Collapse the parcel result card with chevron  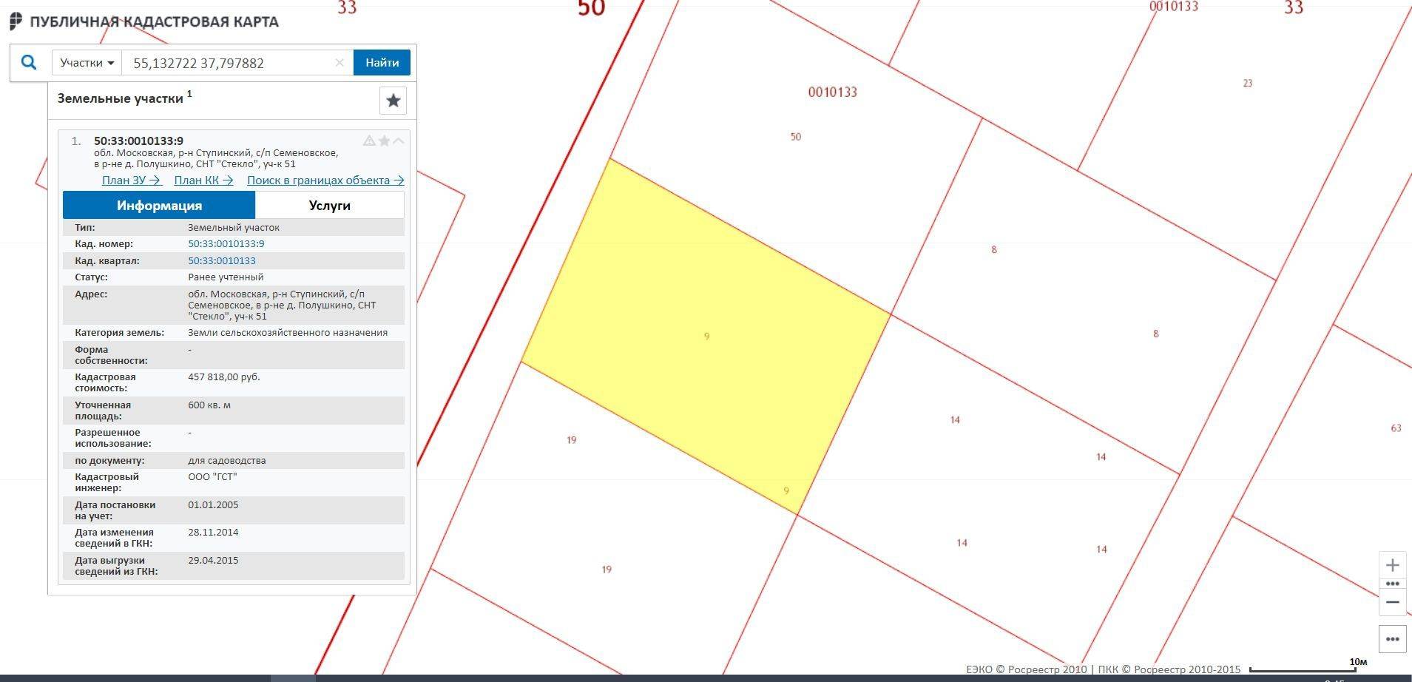pyautogui.click(x=399, y=141)
